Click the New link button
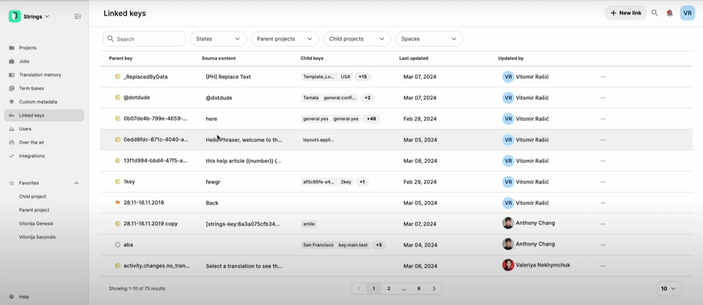 (626, 13)
